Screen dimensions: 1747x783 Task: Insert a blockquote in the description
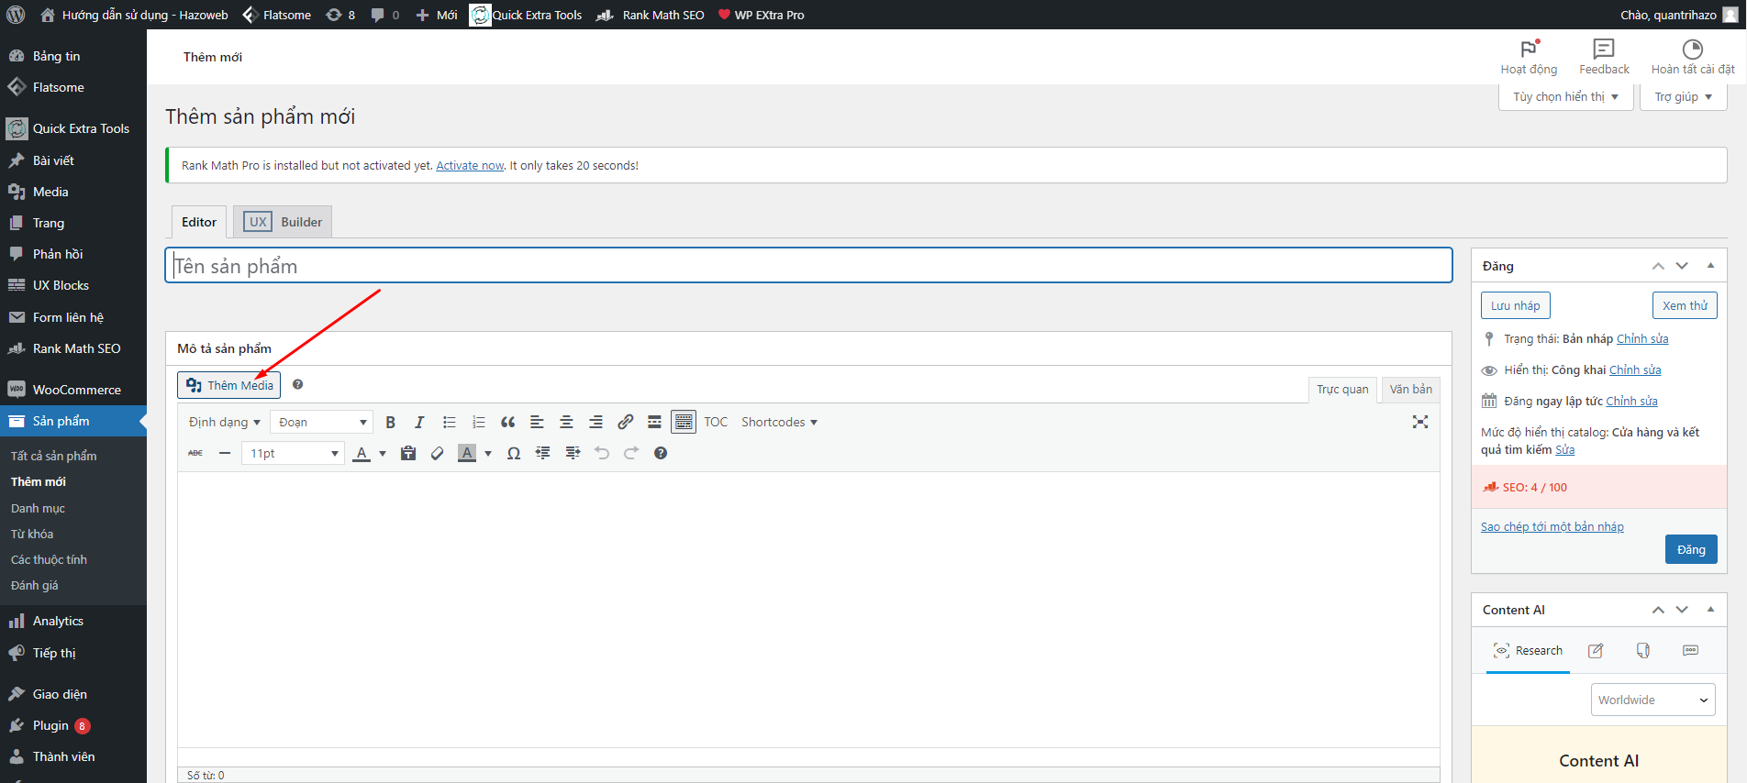coord(507,423)
